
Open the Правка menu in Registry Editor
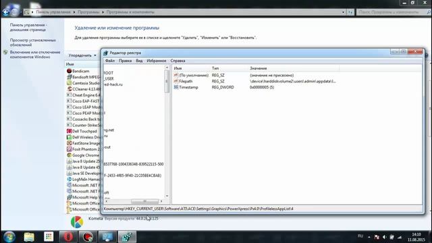click(x=125, y=61)
